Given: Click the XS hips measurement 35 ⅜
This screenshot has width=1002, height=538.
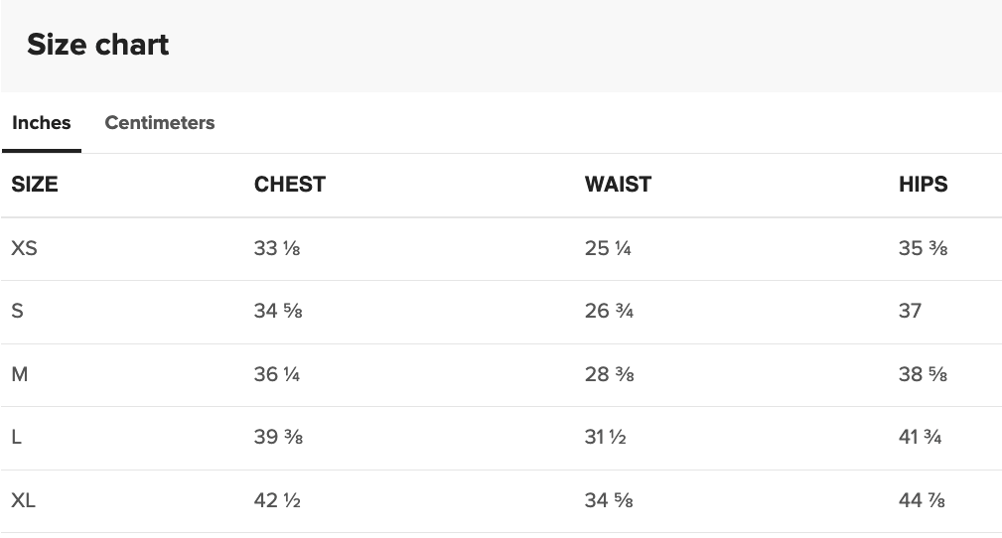Looking at the screenshot, I should pyautogui.click(x=923, y=248).
